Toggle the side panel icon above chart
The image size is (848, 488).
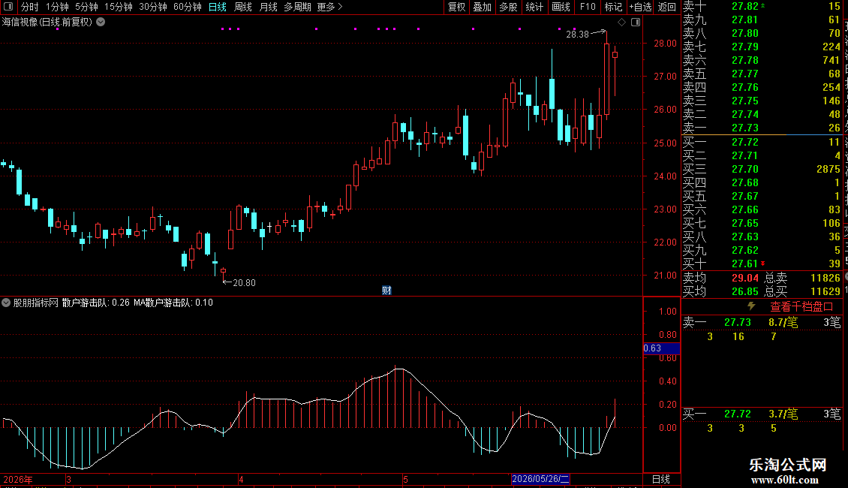tap(636, 23)
